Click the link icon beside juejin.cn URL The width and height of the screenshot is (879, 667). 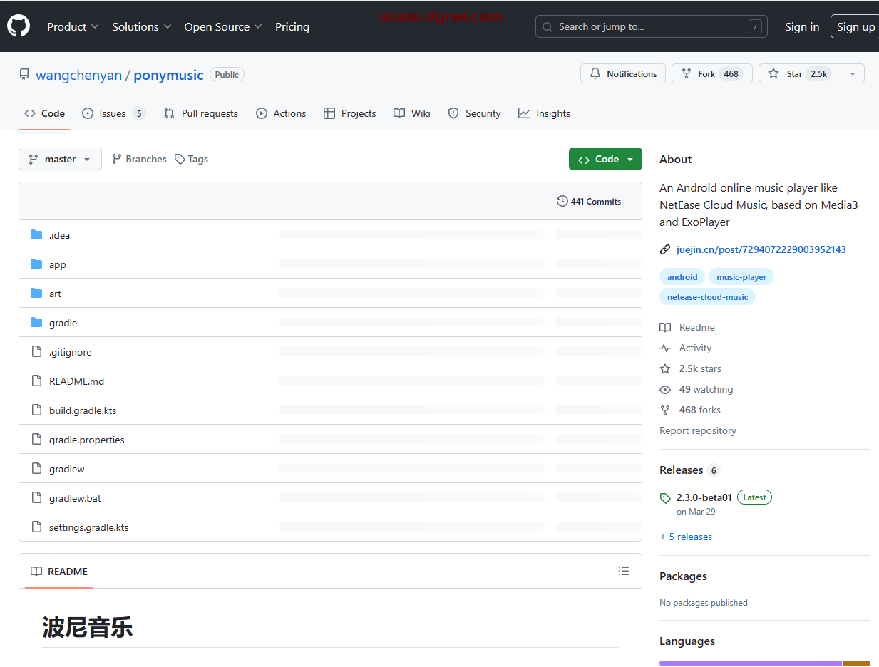665,249
